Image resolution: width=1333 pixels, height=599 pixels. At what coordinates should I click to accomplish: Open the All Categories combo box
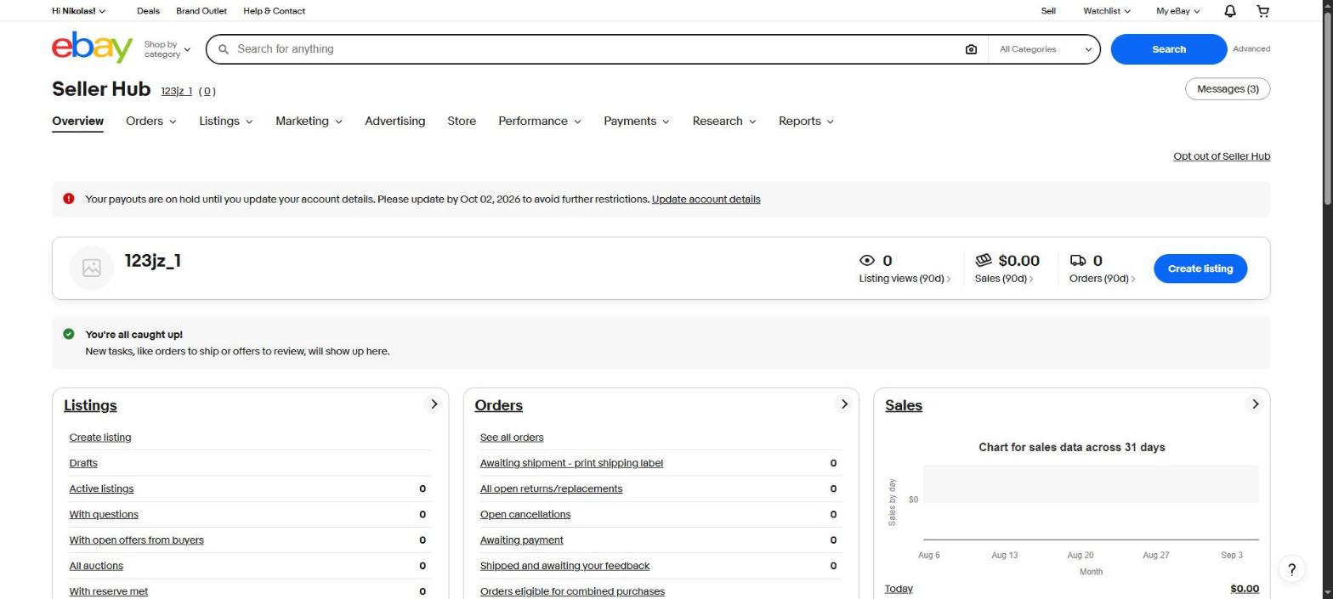click(1045, 49)
